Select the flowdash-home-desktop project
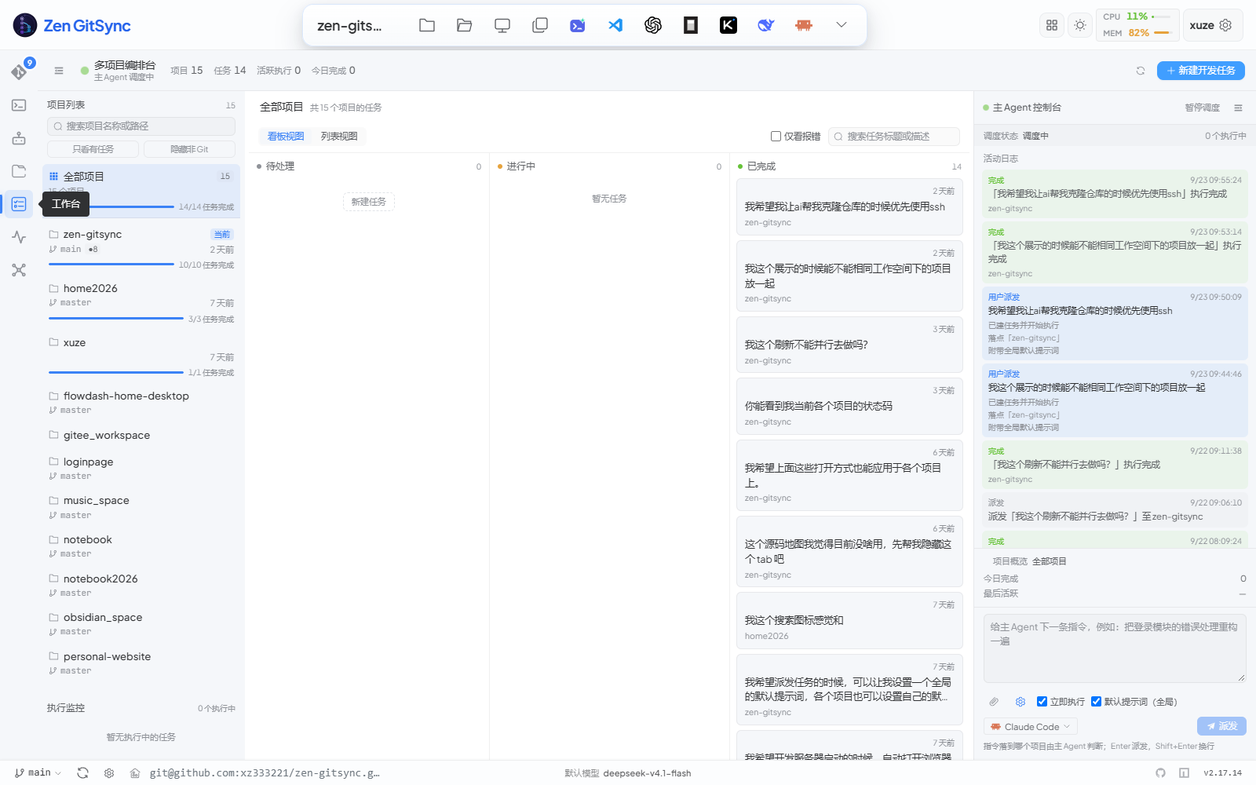1256x785 pixels. pos(141,403)
